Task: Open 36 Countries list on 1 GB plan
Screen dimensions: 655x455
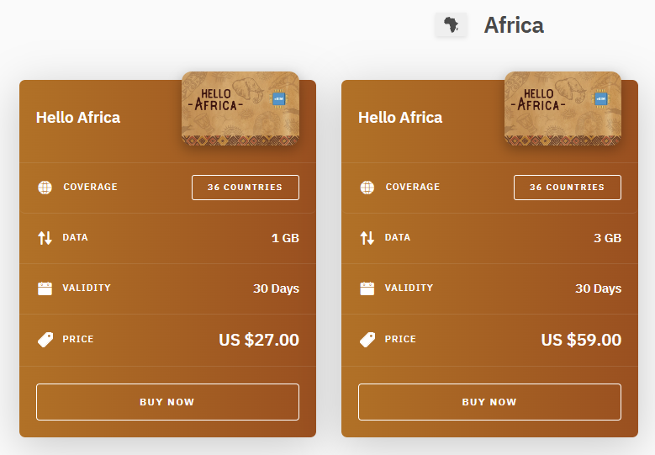Action: [x=245, y=188]
